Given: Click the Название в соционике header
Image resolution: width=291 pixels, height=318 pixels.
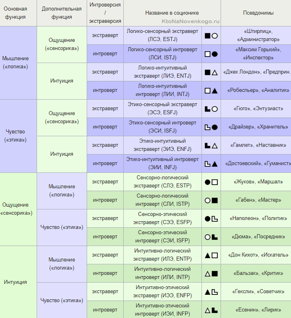Looking at the screenshot, I should (172, 13).
